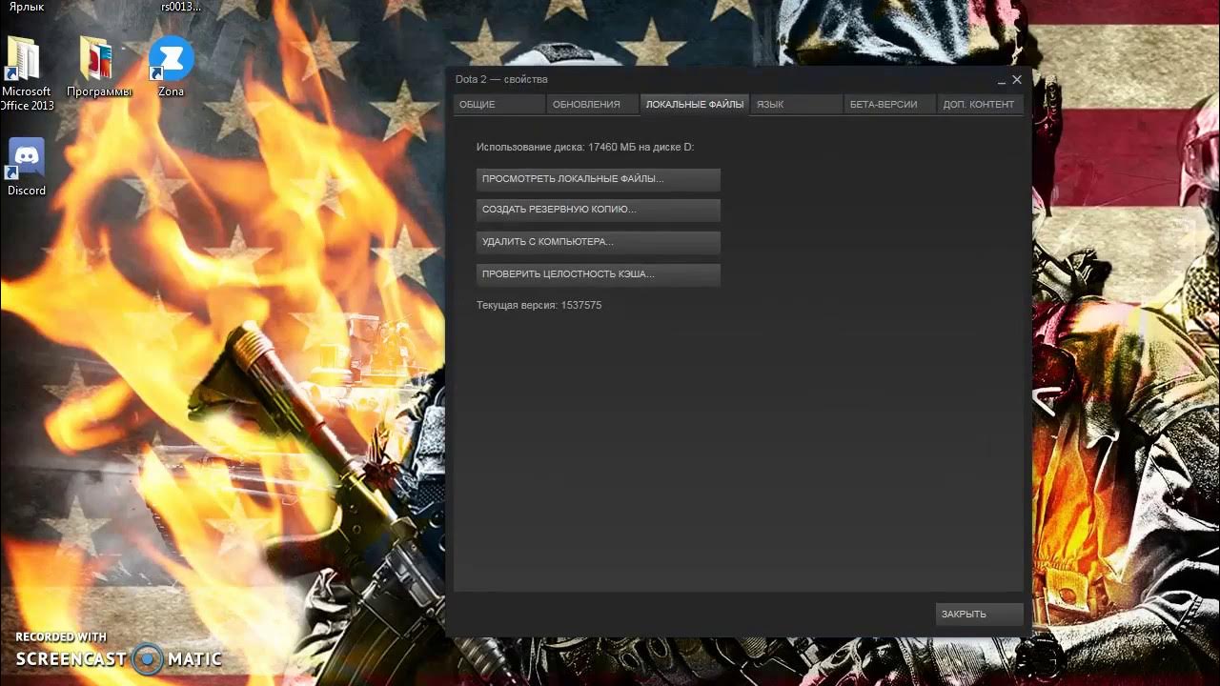Click ПРОСМОТРЕТЬ ЛОКАЛЬНЫЕ ФАЙЛЫ button
The image size is (1220, 686).
(x=599, y=179)
